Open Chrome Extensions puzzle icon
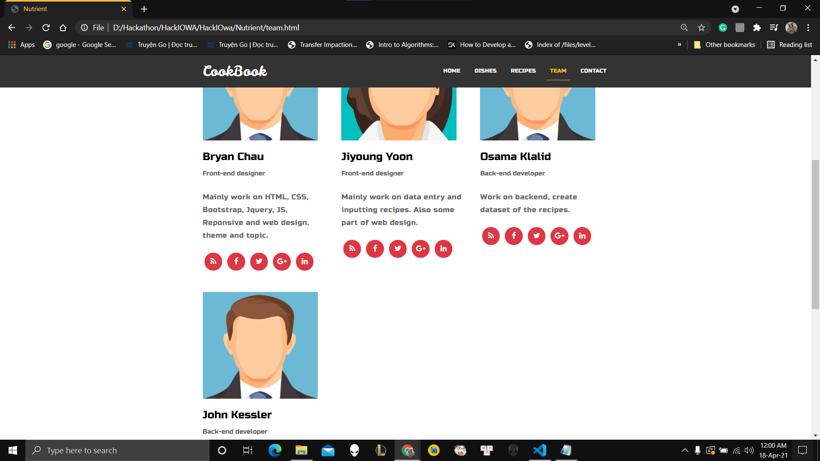 point(757,28)
